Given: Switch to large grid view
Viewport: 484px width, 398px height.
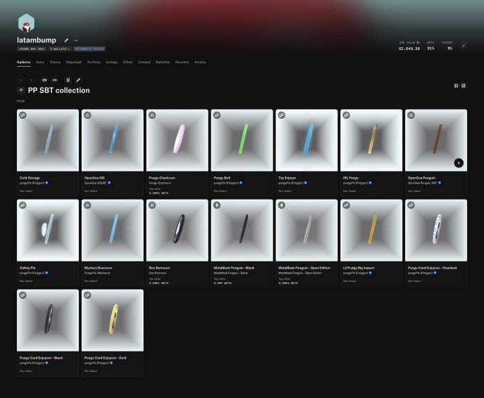Looking at the screenshot, I should [x=456, y=85].
